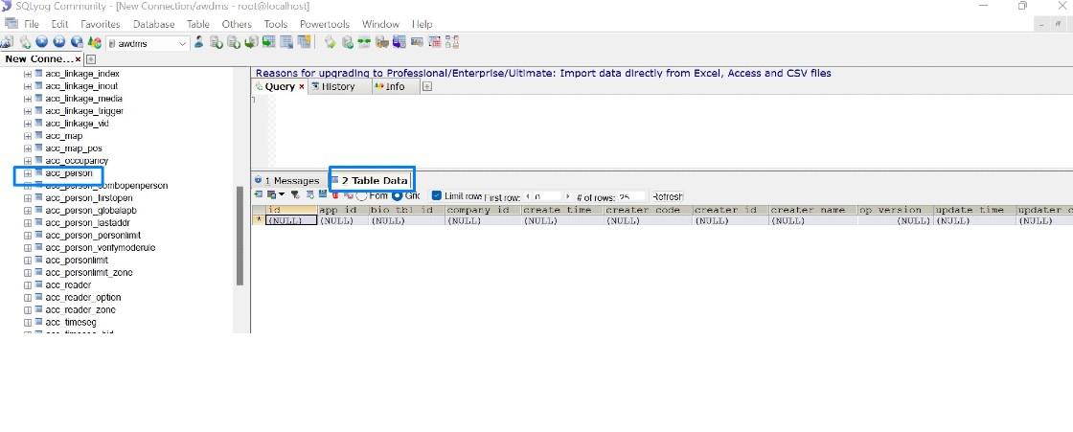Expand the acc_person table node
1073x432 pixels.
[28, 173]
